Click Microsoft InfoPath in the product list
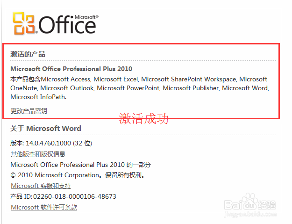 tap(38, 97)
